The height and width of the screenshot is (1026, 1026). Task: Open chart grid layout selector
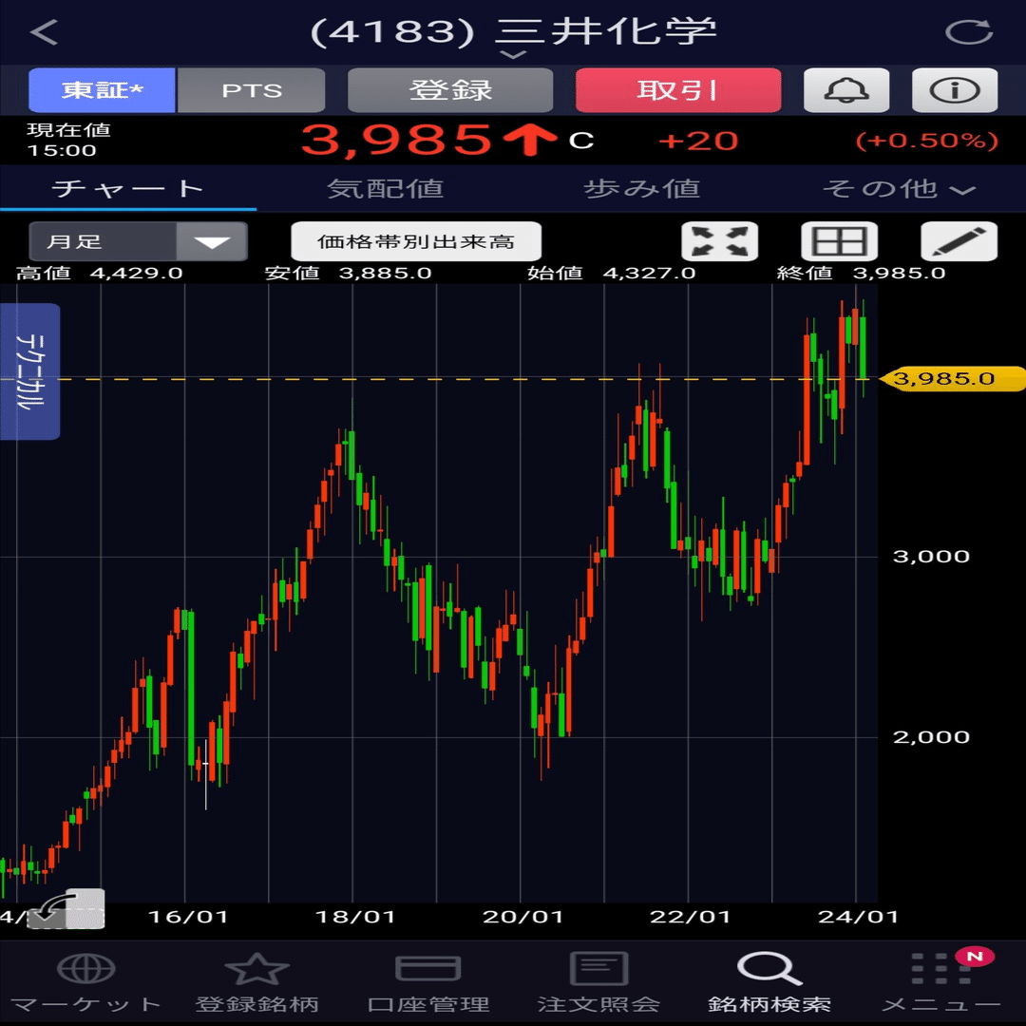(840, 241)
